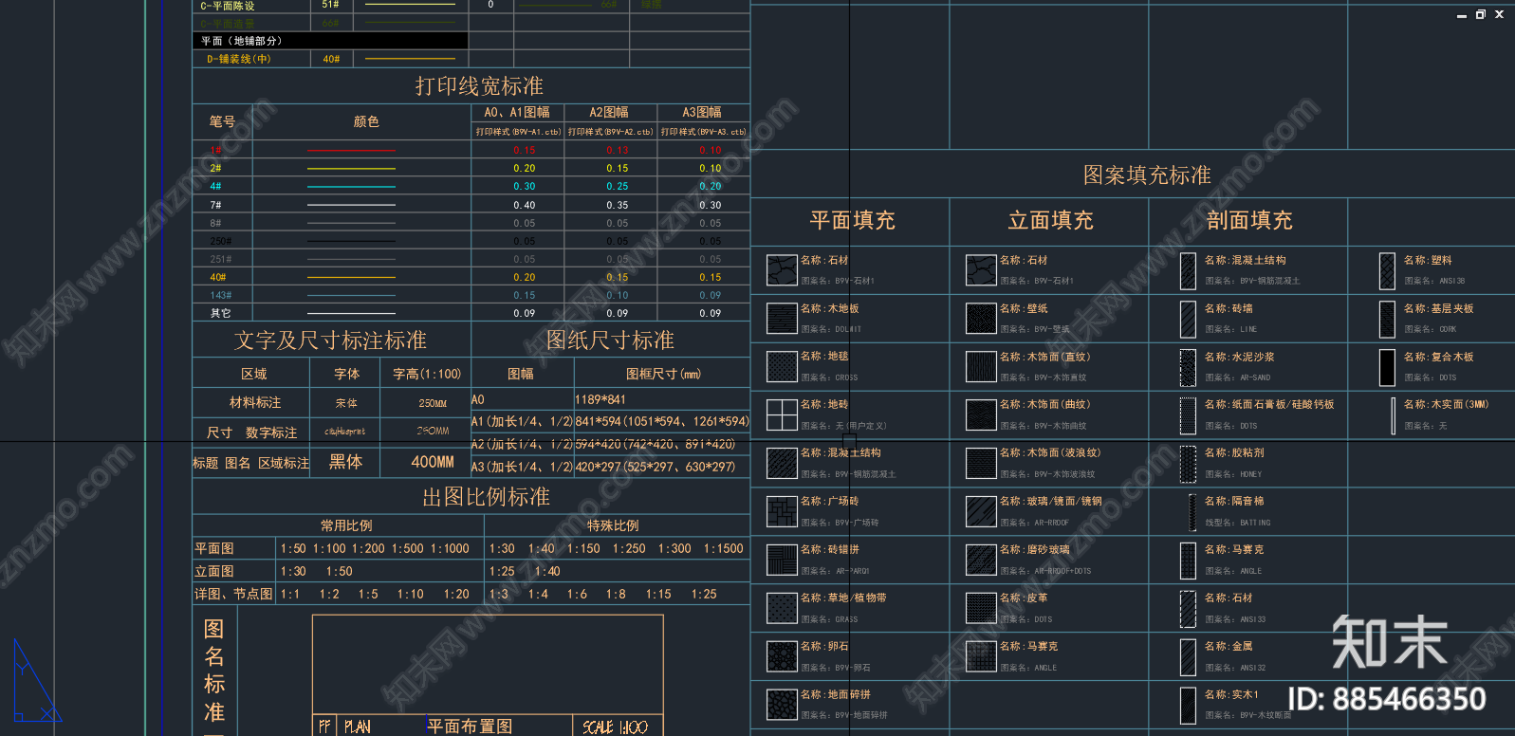Select the 金属 ANSI32 hatch swatch
1515x736 pixels.
(x=1188, y=658)
